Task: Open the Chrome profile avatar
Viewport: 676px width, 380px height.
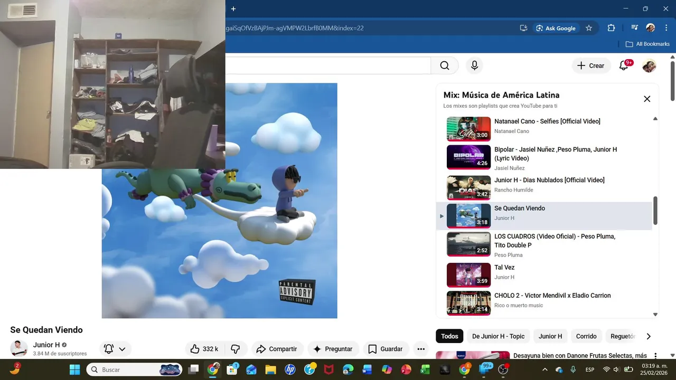Action: pos(651,28)
